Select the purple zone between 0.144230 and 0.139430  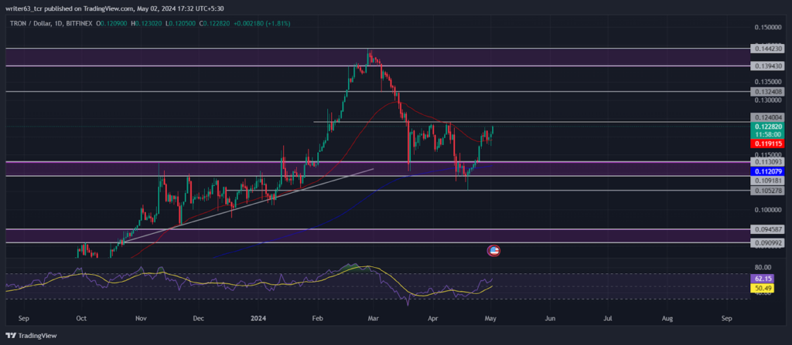point(377,57)
